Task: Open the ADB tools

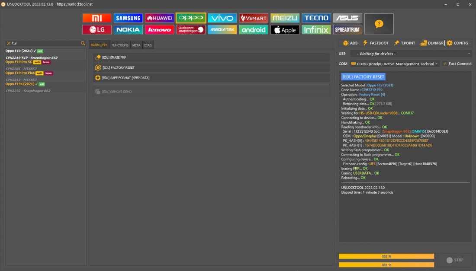Action: coord(350,43)
